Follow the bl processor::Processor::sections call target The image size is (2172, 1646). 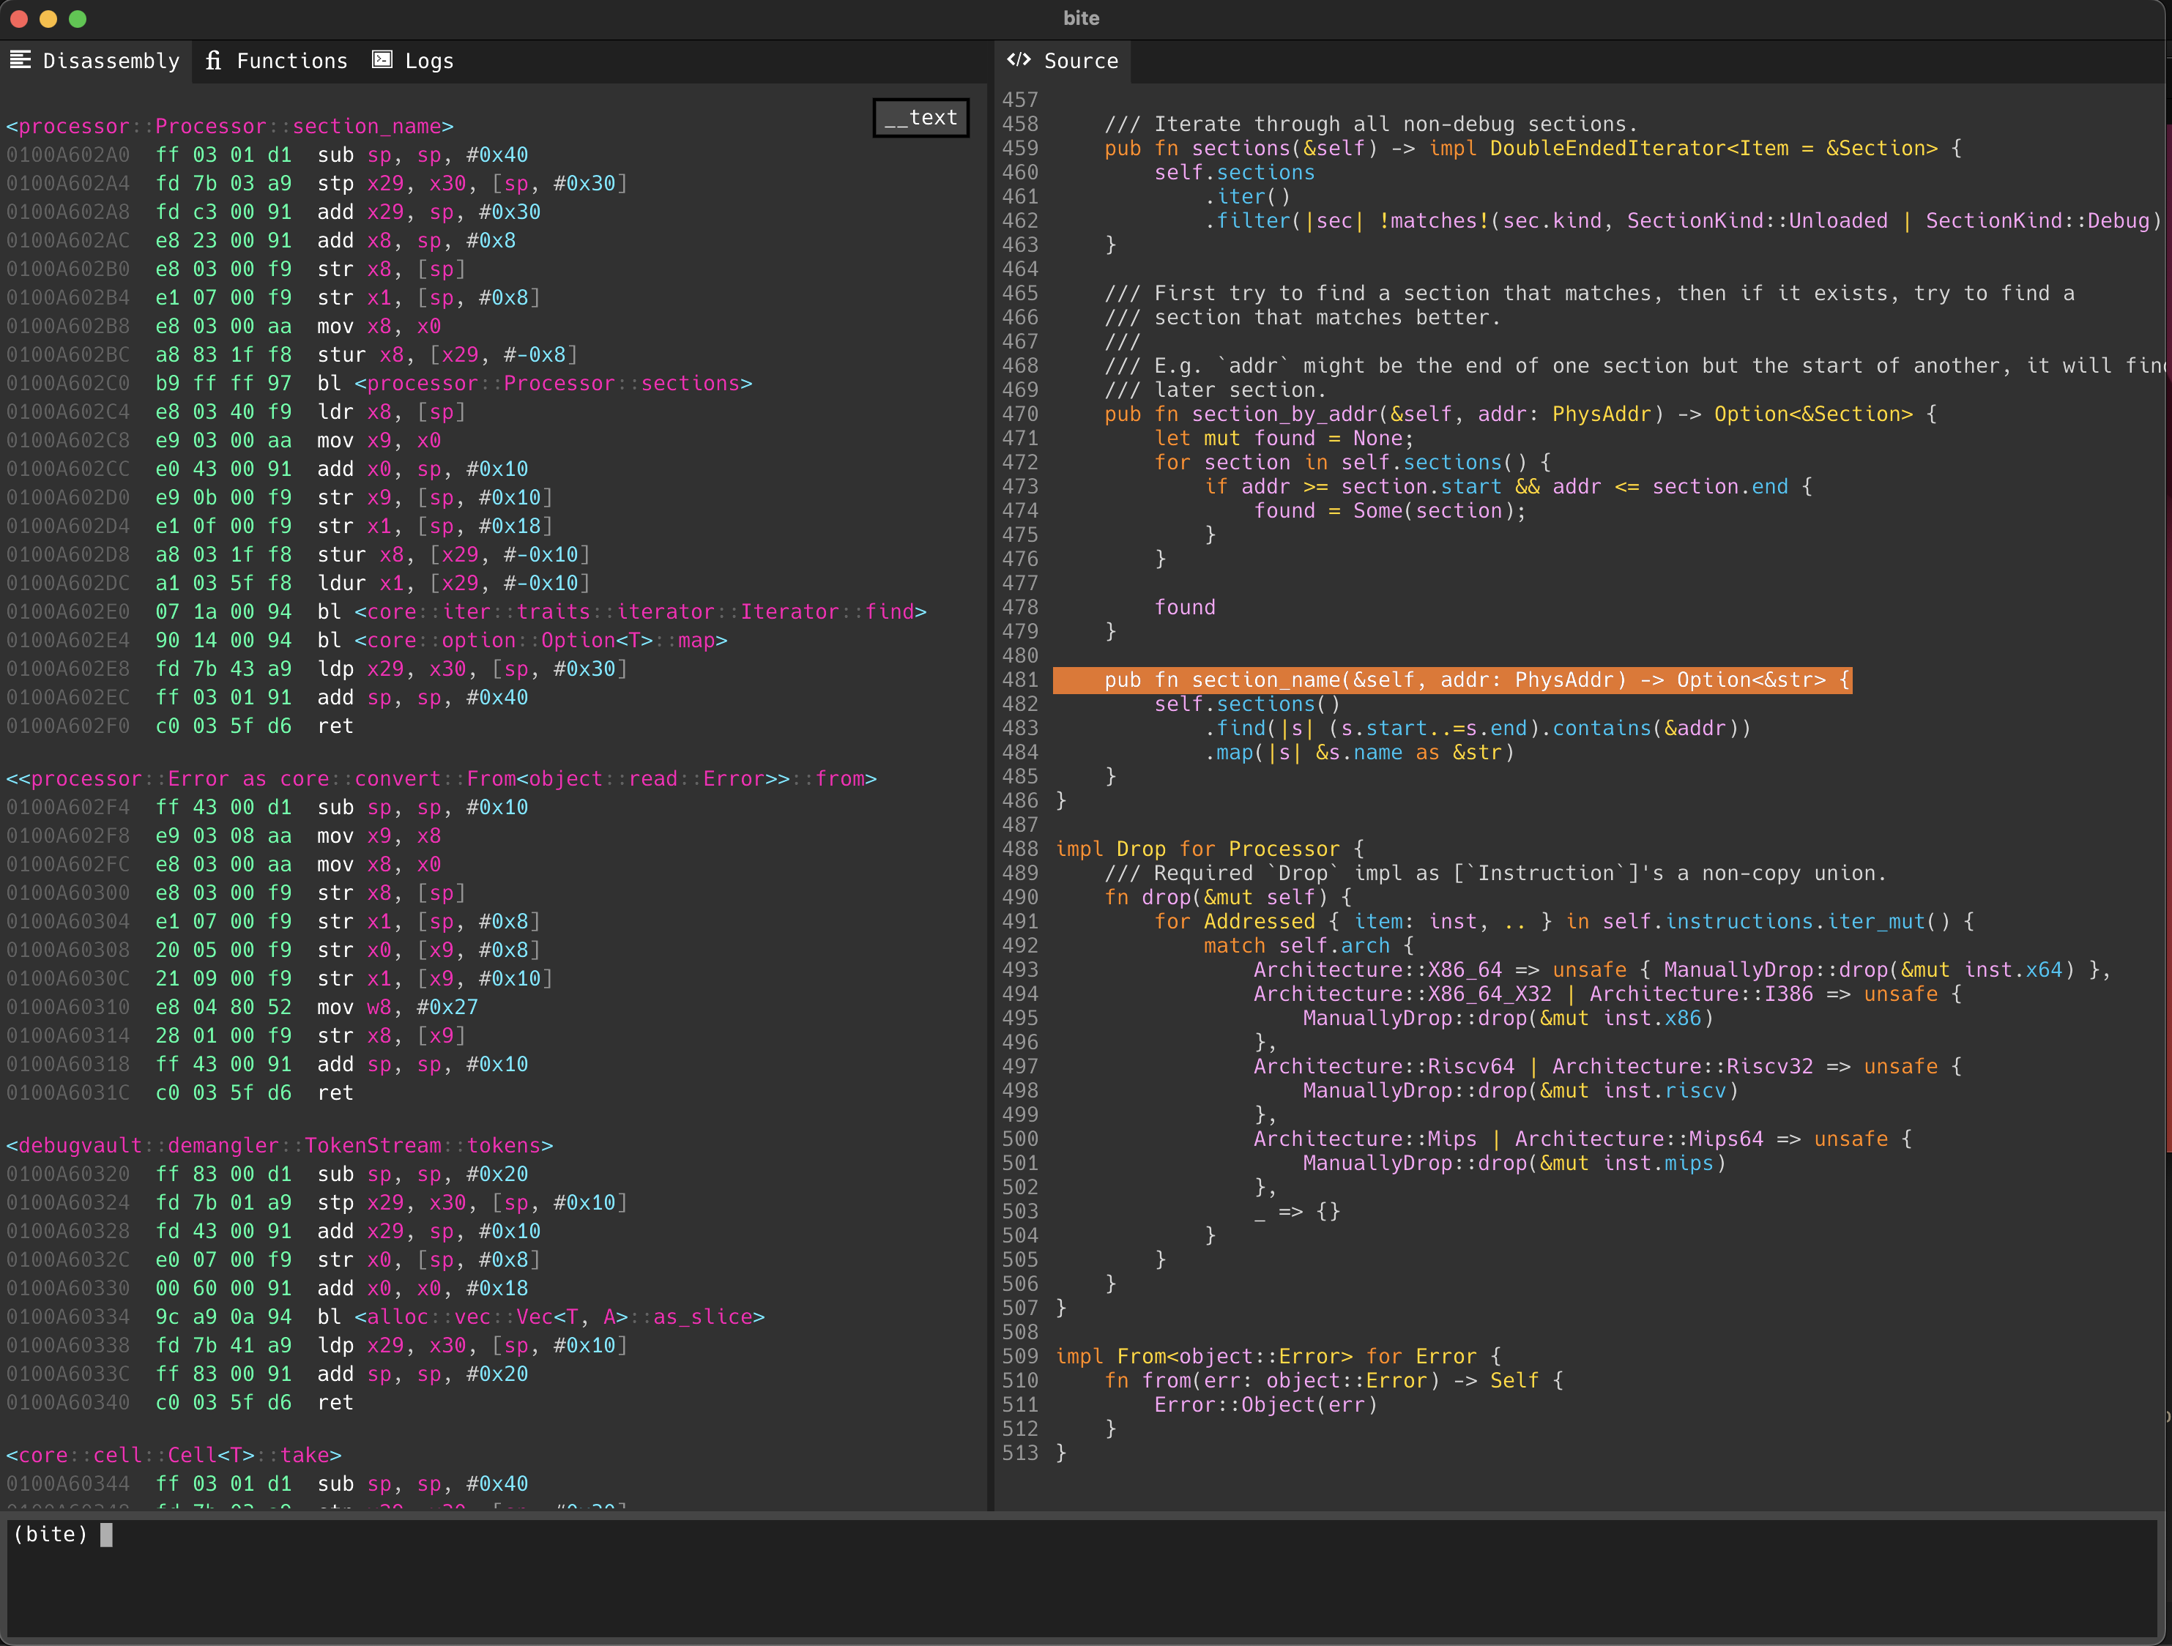[x=553, y=384]
